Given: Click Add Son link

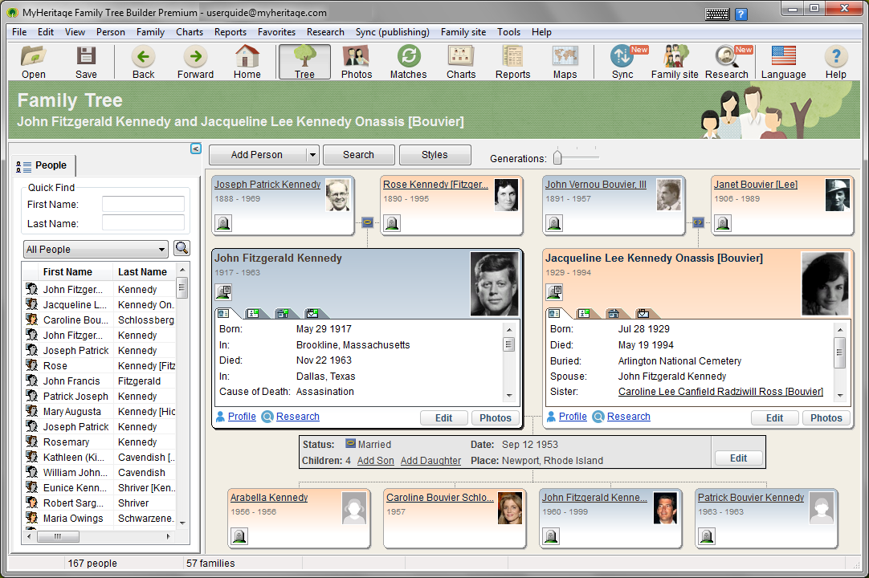Looking at the screenshot, I should (376, 461).
